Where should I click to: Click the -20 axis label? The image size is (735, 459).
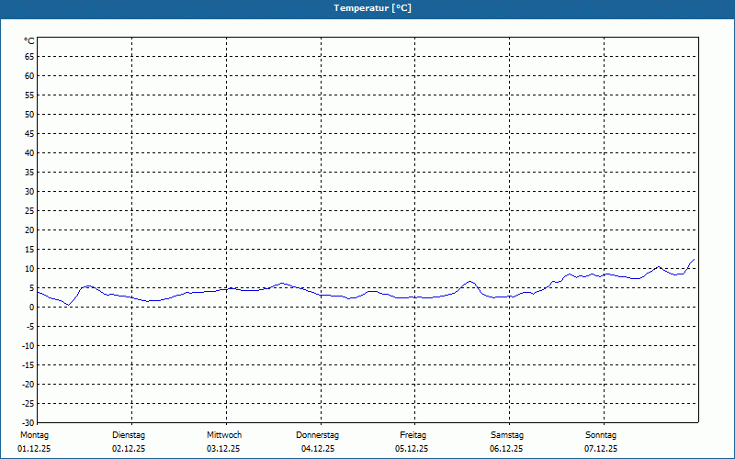point(28,385)
